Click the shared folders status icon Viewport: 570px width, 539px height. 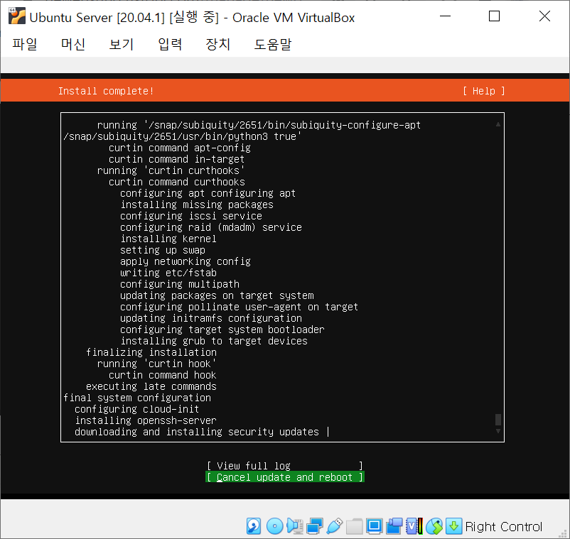pyautogui.click(x=355, y=526)
